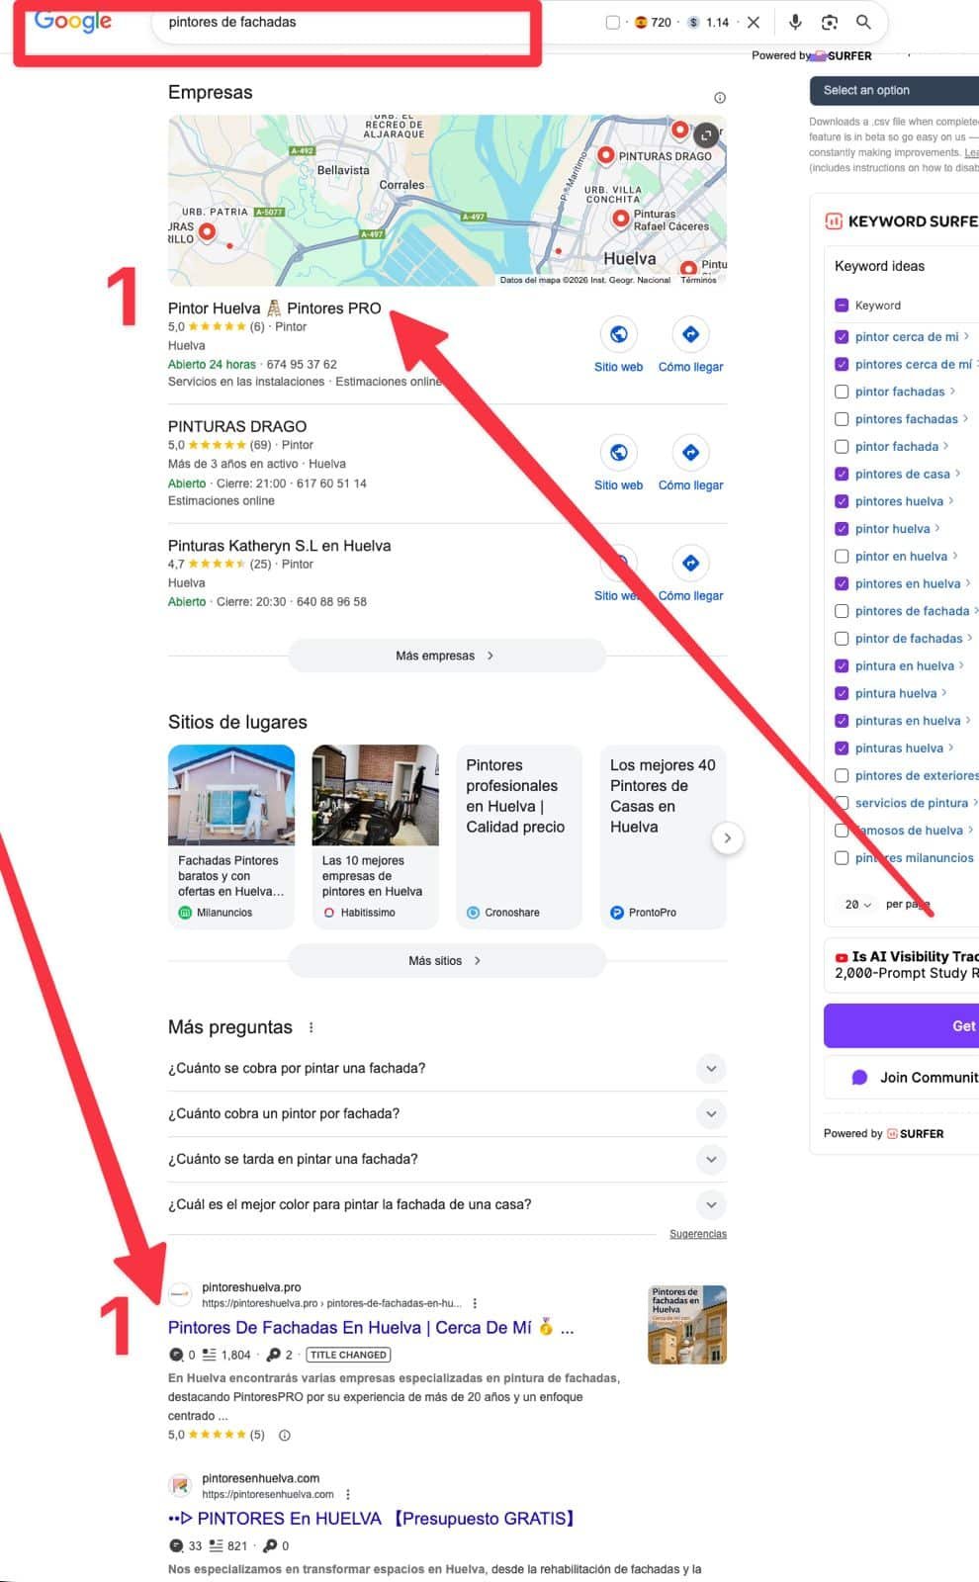Image resolution: width=979 pixels, height=1582 pixels.
Task: Check the 'pintores fachadas' keyword
Action: tap(842, 419)
